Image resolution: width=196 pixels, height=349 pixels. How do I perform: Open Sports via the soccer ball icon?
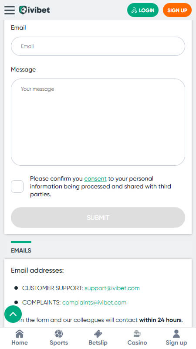coord(59,334)
